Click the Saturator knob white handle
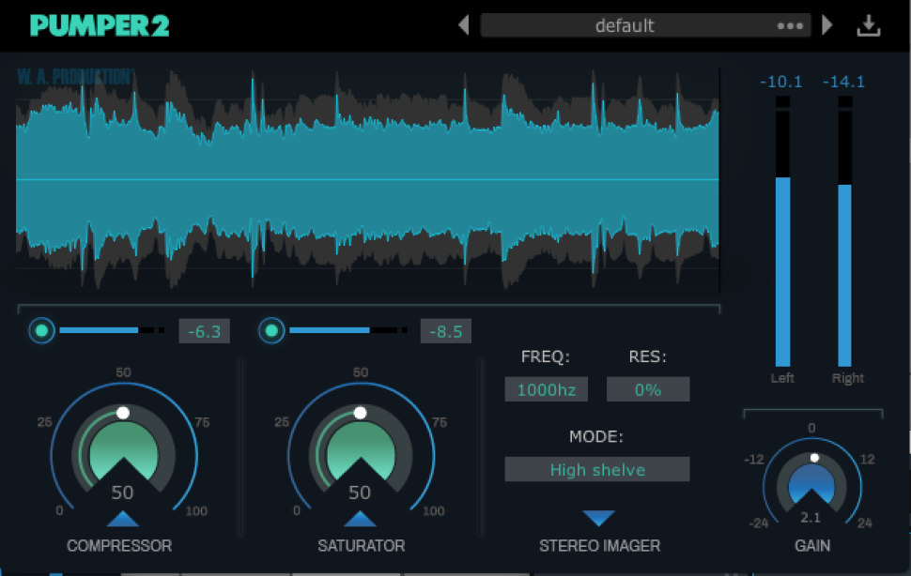Image resolution: width=911 pixels, height=576 pixels. 360,413
